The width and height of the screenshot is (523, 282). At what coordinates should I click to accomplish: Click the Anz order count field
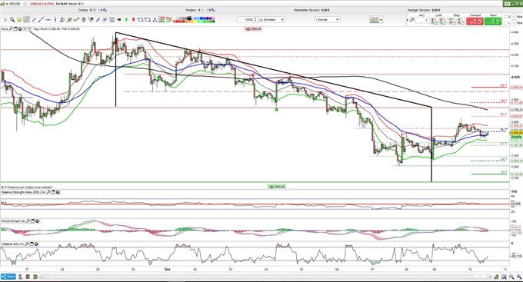click(x=421, y=20)
